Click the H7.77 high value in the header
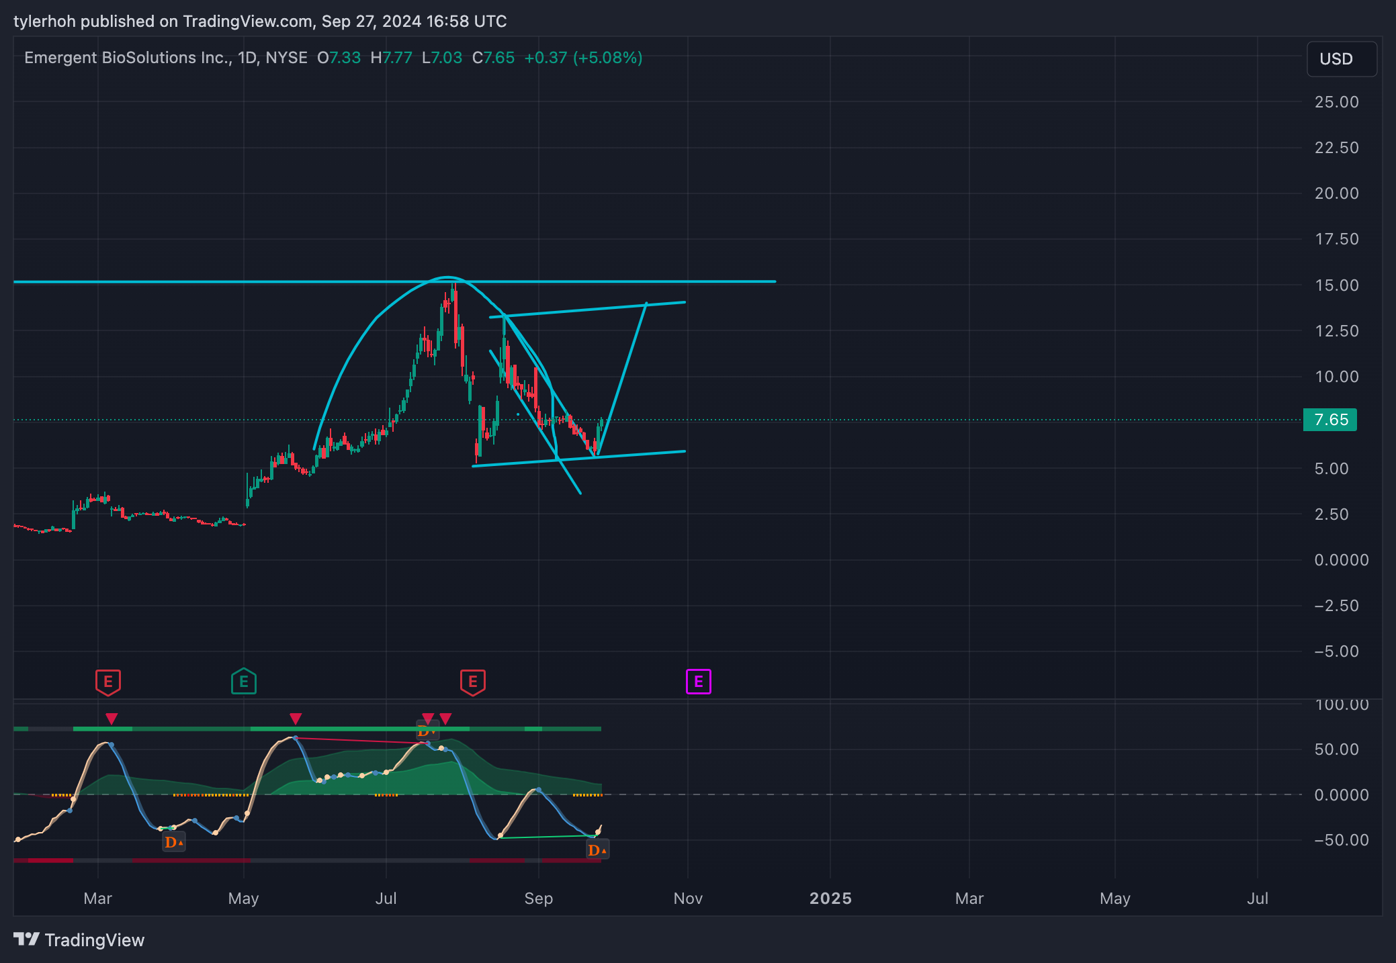This screenshot has height=963, width=1396. 391,58
